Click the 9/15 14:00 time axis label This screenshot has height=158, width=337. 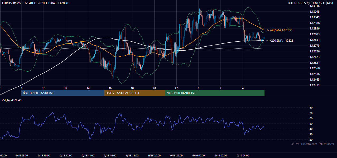[88, 156]
